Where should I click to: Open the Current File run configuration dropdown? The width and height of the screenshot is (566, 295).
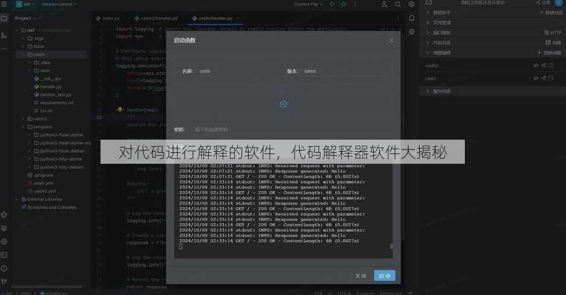(308, 4)
